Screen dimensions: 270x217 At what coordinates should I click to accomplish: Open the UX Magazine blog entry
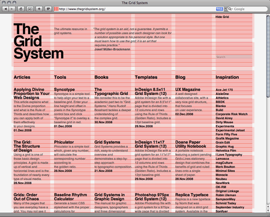[x=188, y=90]
